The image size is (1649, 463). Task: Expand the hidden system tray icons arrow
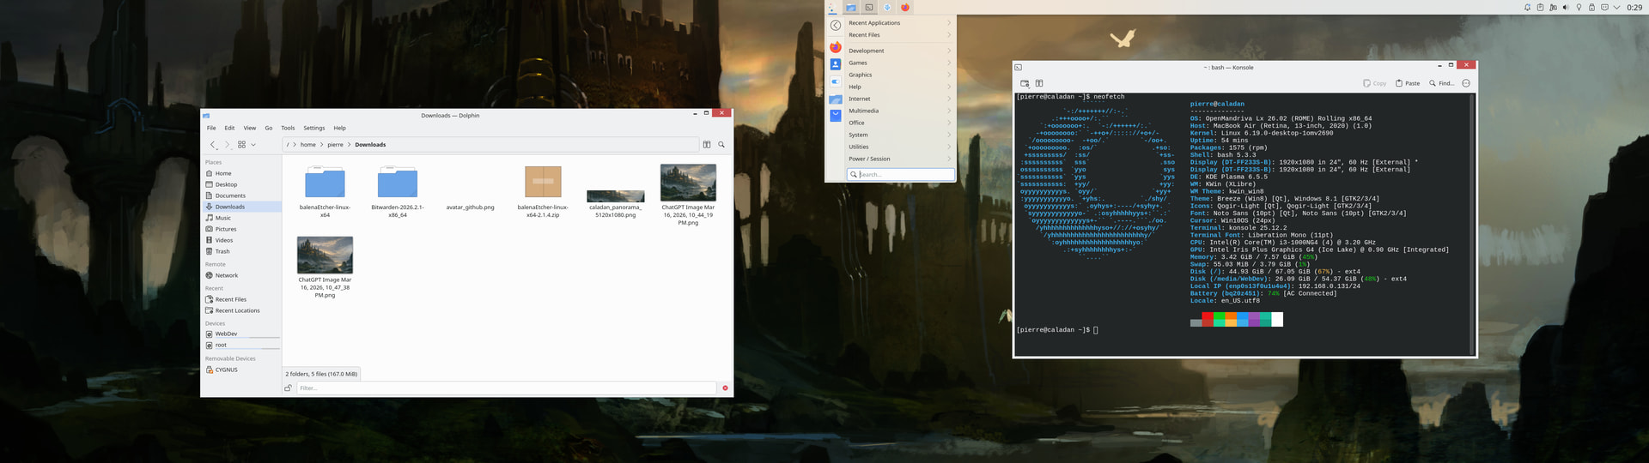(1617, 8)
